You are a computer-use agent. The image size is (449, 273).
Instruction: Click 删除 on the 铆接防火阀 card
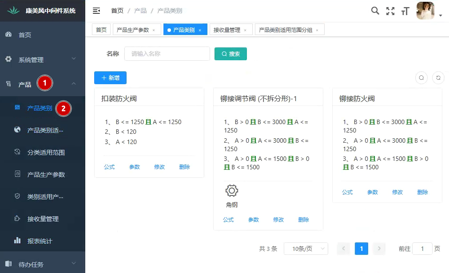click(x=422, y=192)
